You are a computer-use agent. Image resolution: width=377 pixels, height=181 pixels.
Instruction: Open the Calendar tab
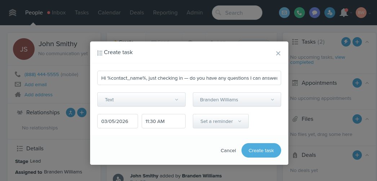pos(109,13)
